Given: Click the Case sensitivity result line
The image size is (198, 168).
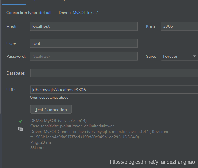Looking at the screenshot, I should click(72, 126).
